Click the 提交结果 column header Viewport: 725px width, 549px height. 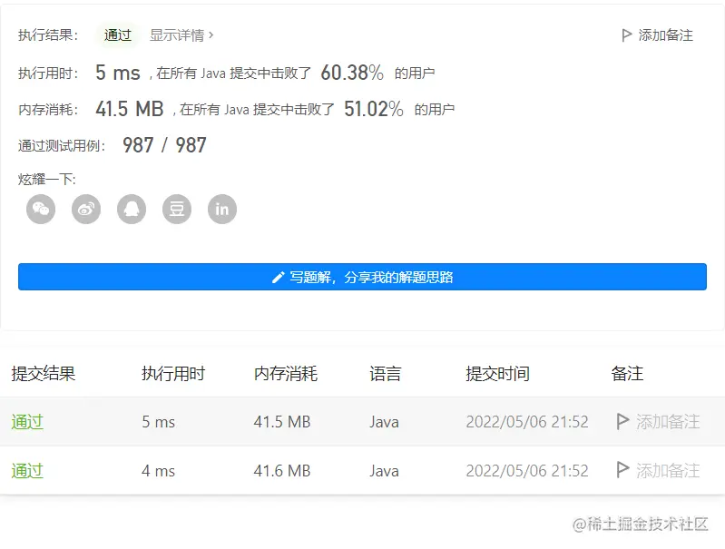(44, 374)
